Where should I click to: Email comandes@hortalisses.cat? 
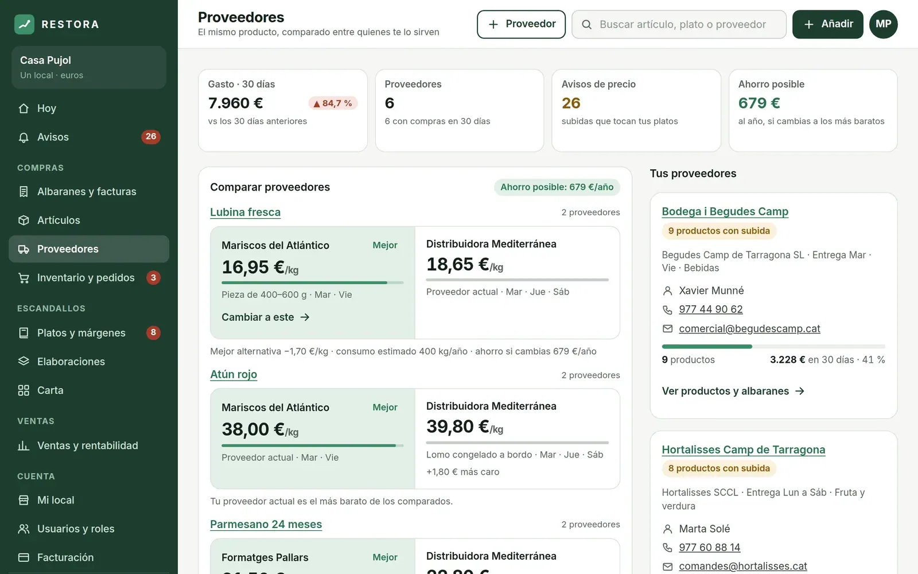tap(742, 566)
